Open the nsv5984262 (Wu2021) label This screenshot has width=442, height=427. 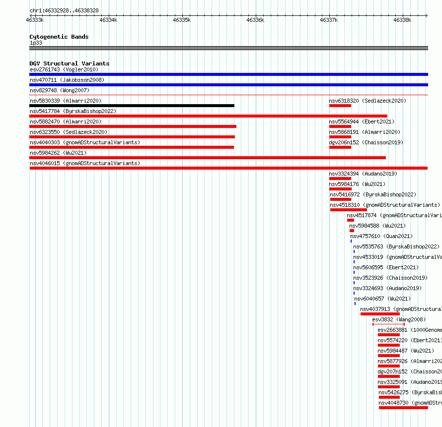point(58,153)
